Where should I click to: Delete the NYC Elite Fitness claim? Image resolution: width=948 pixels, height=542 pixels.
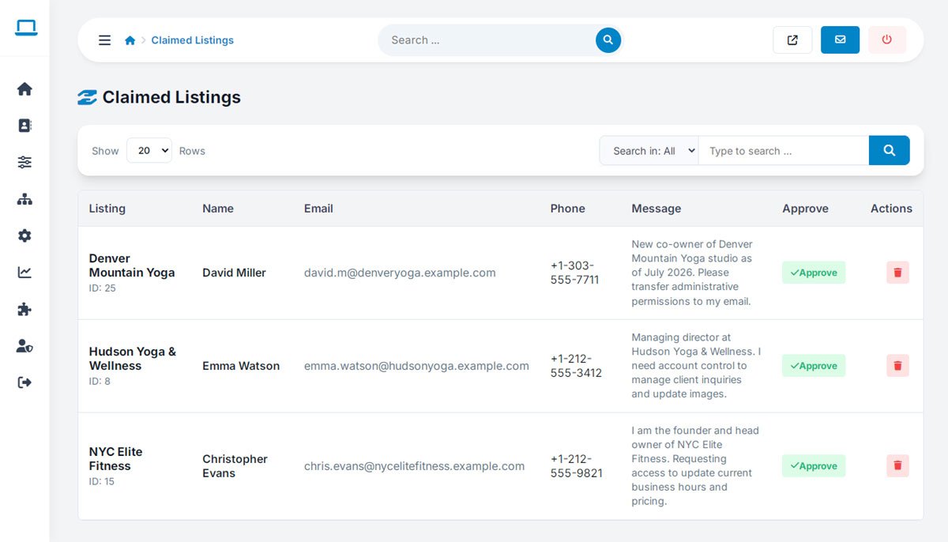[897, 466]
